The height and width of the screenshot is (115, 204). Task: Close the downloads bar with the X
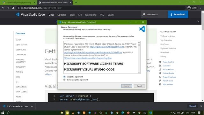click(201, 106)
